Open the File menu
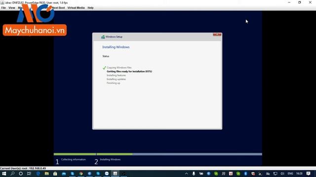This screenshot has width=316, height=177. (3, 8)
